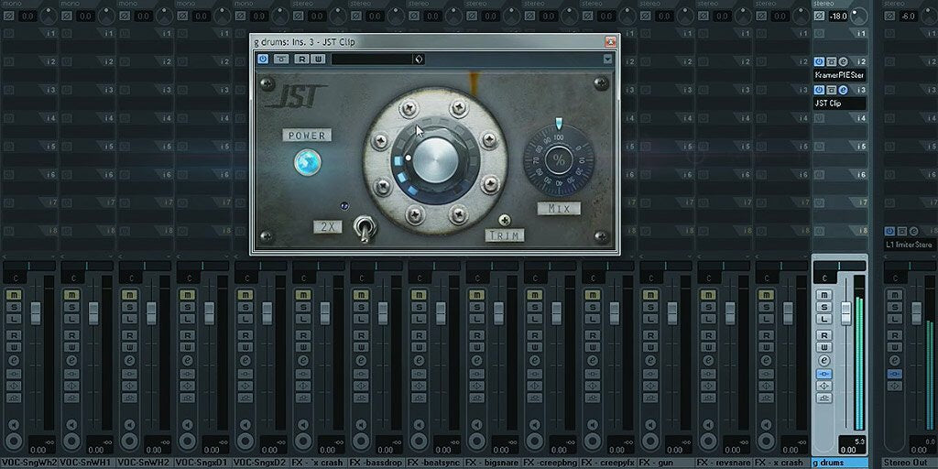Toggle the JST Clip Power light button
938x469 pixels.
308,163
